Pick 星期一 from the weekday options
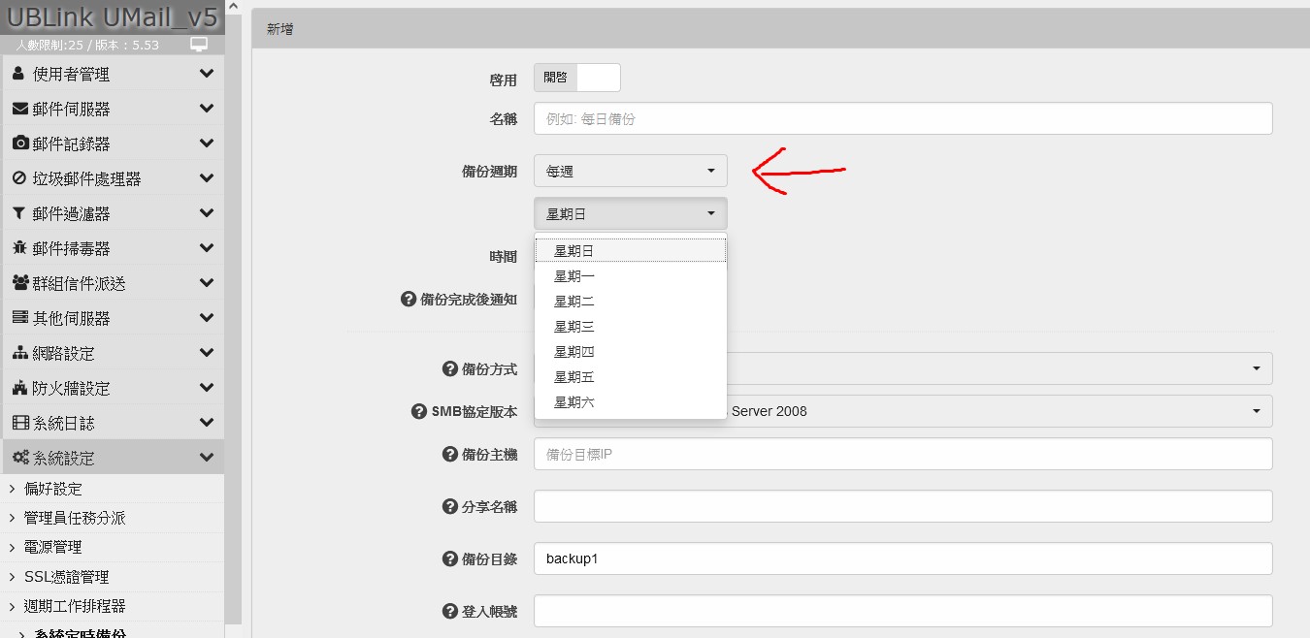Image resolution: width=1310 pixels, height=638 pixels. click(574, 276)
